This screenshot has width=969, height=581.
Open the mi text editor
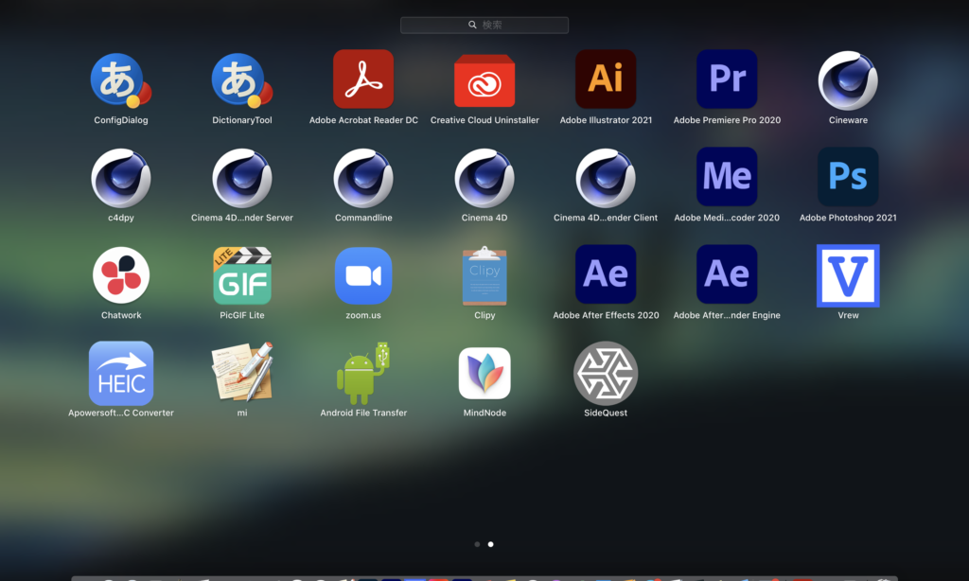[x=242, y=373]
